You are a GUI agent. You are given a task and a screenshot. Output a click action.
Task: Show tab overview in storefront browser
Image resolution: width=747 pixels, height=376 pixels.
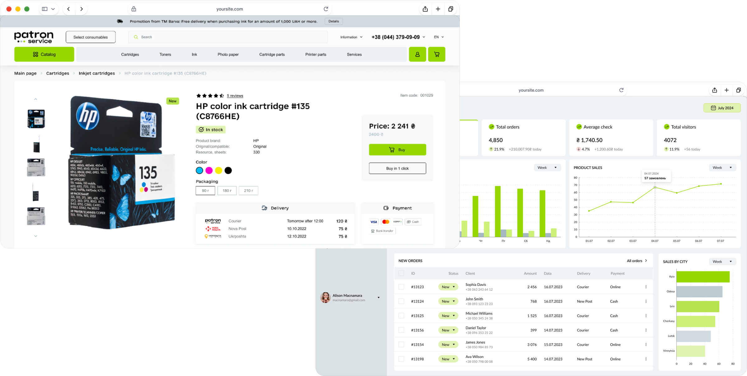point(450,9)
